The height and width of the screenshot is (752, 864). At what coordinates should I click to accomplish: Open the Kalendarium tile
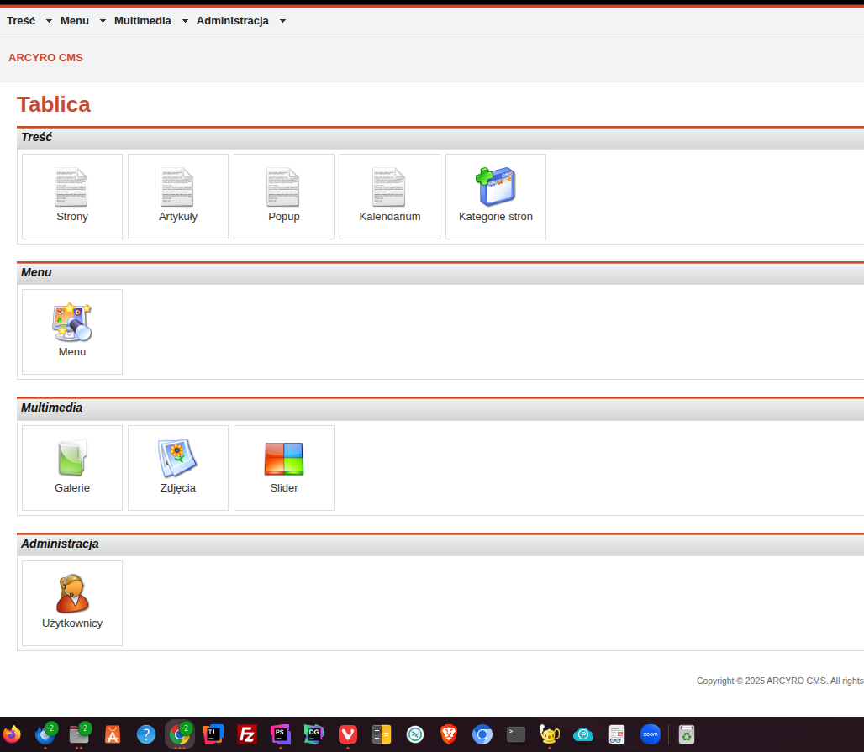click(x=389, y=196)
